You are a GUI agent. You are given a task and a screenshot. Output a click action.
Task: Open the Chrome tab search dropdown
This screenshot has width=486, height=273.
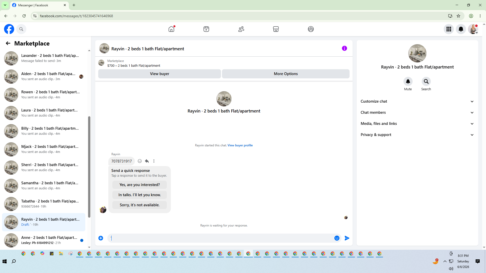click(x=5, y=5)
